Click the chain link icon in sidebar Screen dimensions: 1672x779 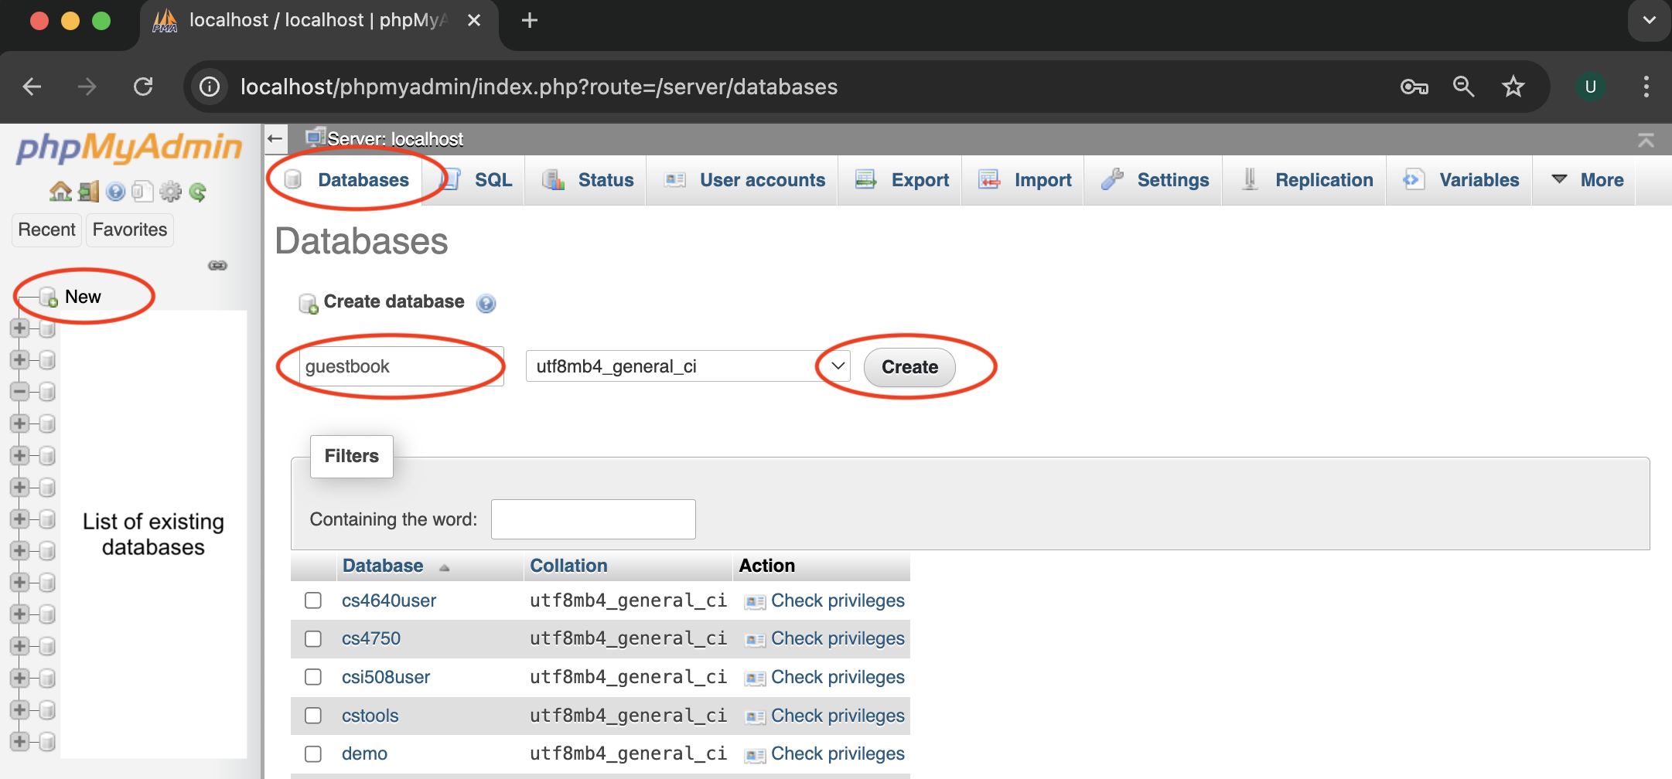coord(217,266)
